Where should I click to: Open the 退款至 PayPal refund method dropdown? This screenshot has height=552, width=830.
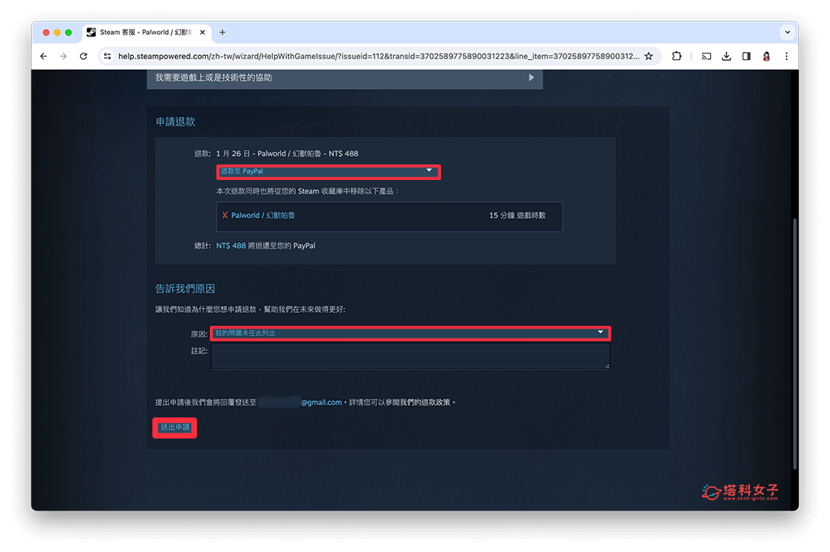(x=328, y=172)
